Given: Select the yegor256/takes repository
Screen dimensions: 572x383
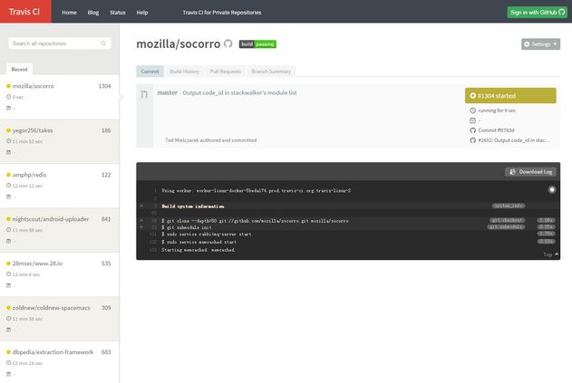Looking at the screenshot, I should (34, 130).
